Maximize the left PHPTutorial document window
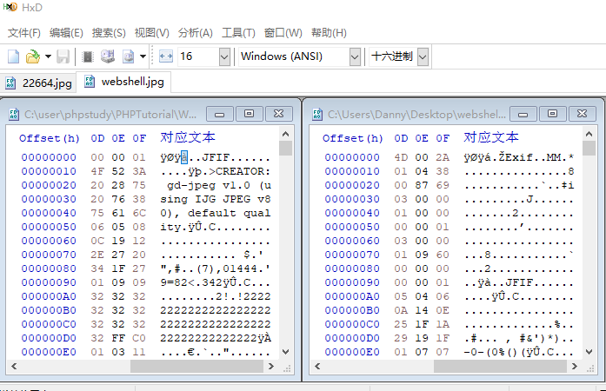Viewport: 606px width, 391px height. coord(250,114)
